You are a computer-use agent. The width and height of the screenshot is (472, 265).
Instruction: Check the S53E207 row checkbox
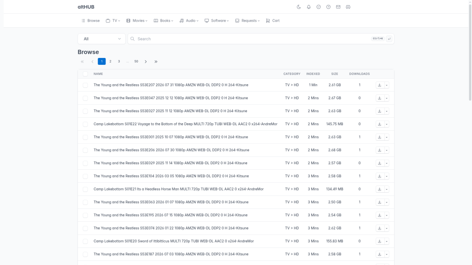point(85,85)
